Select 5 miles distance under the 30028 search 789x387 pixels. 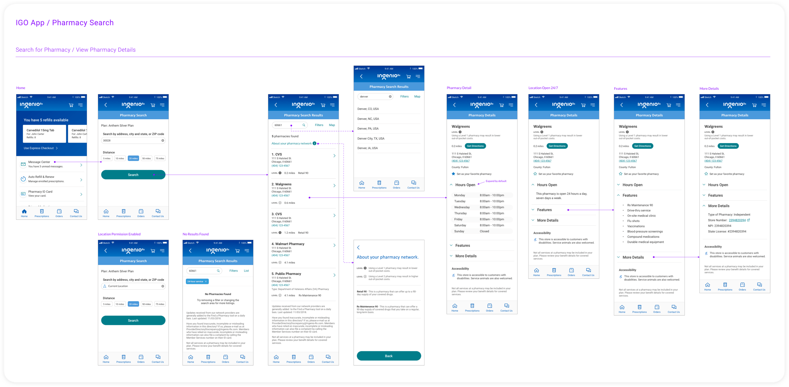pos(107,158)
